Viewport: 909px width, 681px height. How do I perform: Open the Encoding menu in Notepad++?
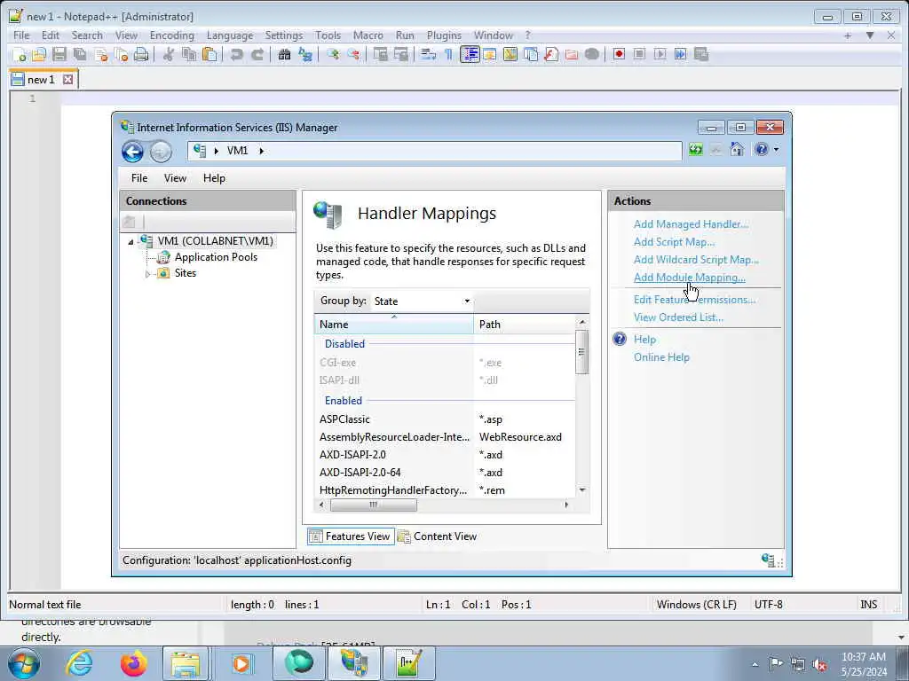click(171, 35)
